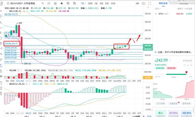Take a chart snapshot with the camera icon
The width and height of the screenshot is (195, 117).
click(144, 3)
